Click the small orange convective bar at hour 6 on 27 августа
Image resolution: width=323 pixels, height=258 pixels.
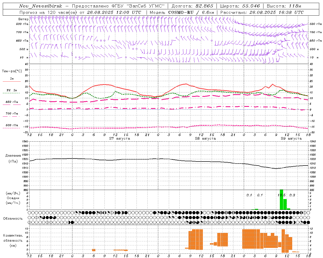(x=94, y=250)
